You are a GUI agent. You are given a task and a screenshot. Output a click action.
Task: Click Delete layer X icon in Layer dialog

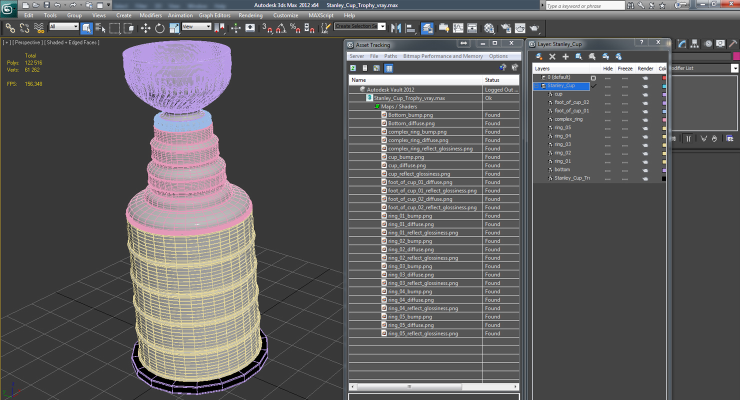[552, 56]
